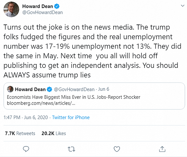This screenshot has height=157, width=187.
Task: Click the verified badge in the quoted tweet
Action: [x=49, y=89]
